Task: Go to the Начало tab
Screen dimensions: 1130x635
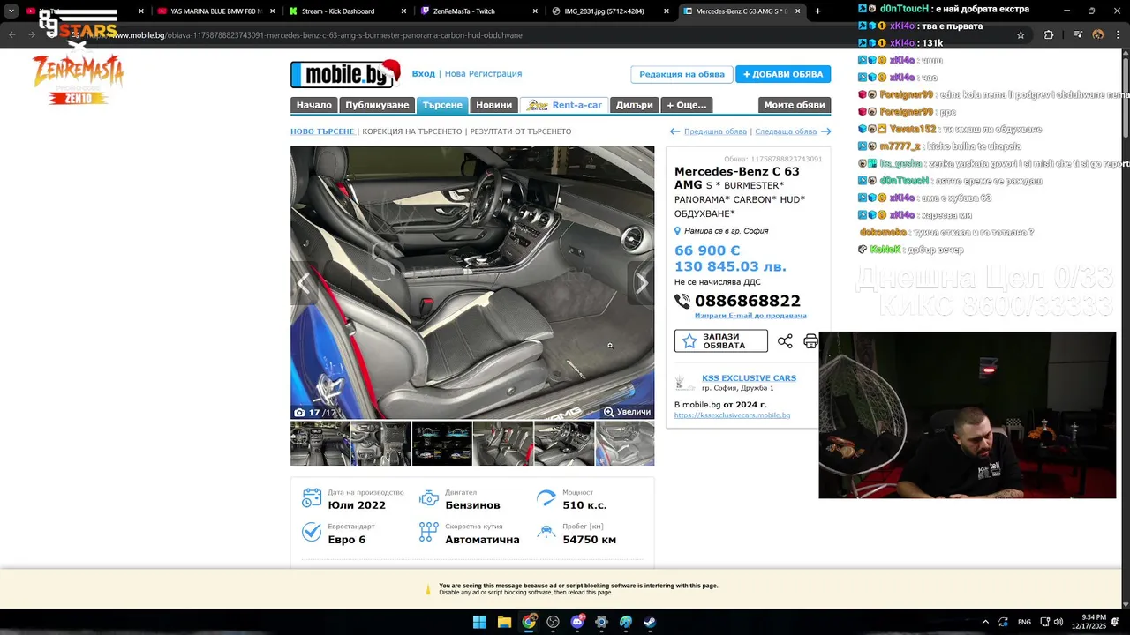Action: click(x=314, y=105)
